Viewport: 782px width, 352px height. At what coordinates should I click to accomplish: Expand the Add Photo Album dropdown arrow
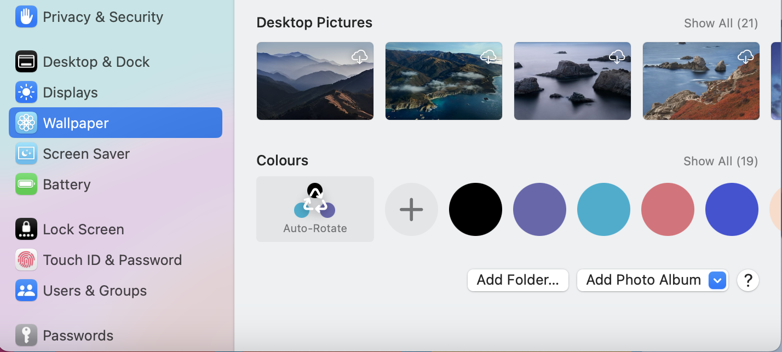click(717, 280)
